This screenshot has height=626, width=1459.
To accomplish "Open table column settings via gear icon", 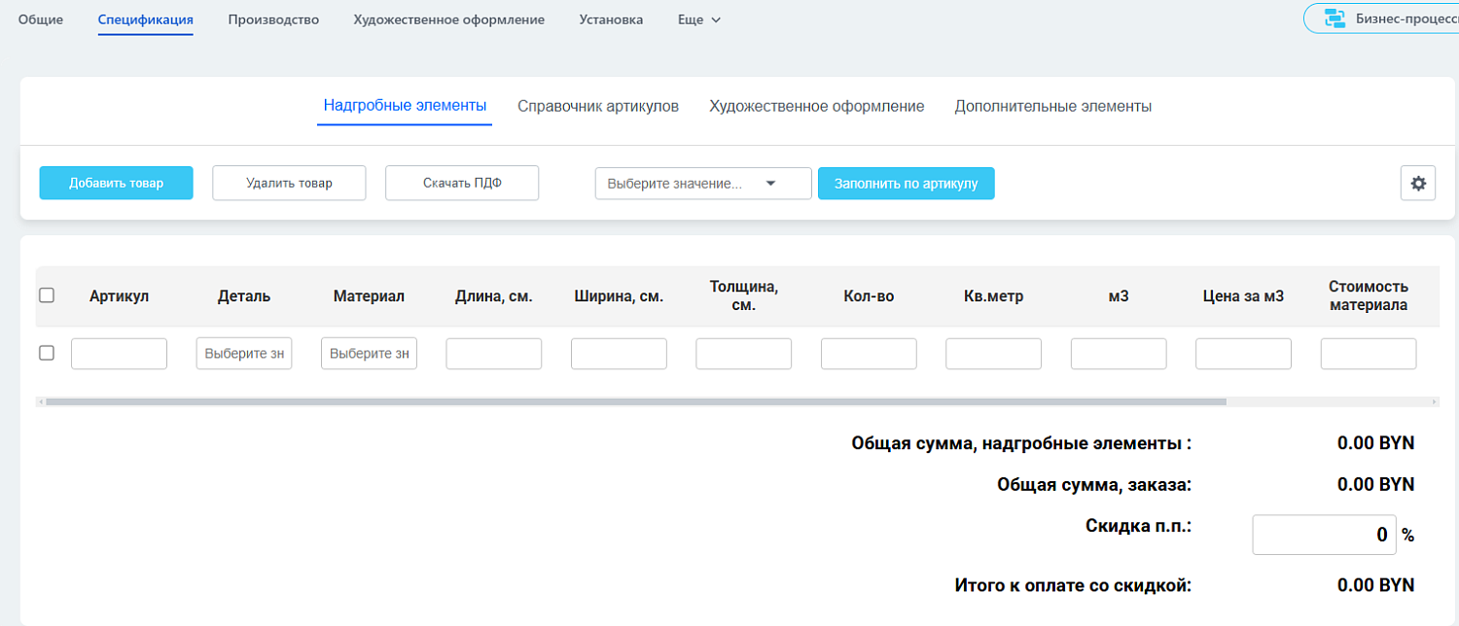I will [1418, 183].
